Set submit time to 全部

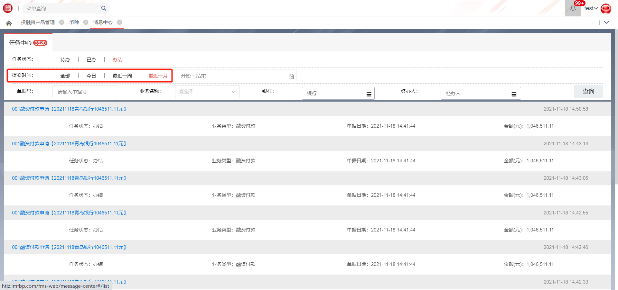click(x=65, y=76)
